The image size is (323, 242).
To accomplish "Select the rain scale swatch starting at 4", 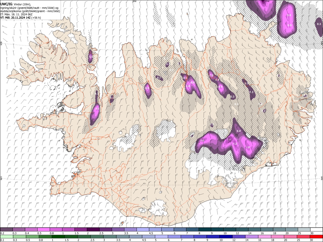I will [x=136, y=236].
